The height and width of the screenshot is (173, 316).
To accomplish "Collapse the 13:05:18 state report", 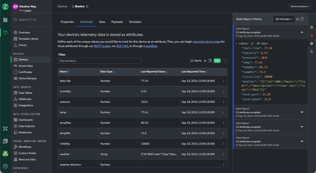I will pos(302,32).
